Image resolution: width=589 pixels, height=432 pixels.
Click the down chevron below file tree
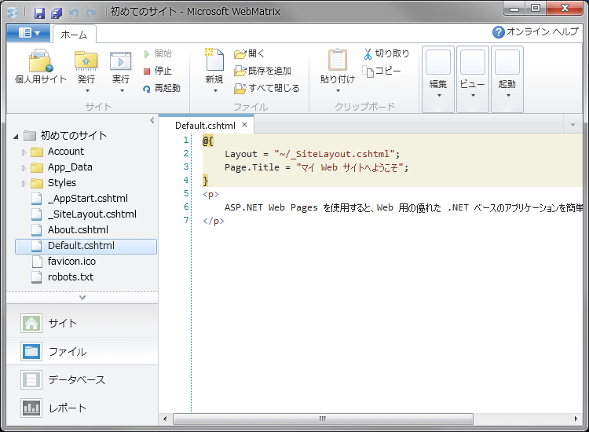coord(82,298)
